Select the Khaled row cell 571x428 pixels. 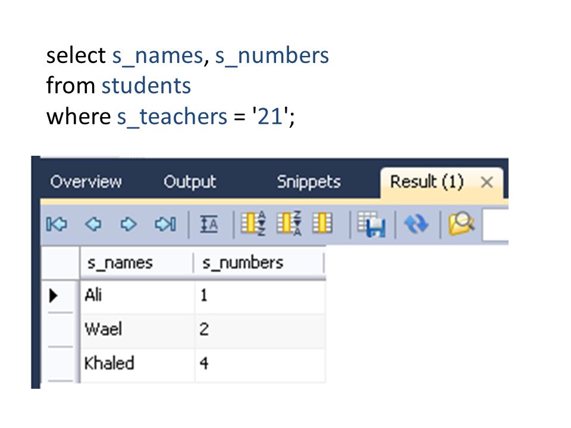[137, 364]
